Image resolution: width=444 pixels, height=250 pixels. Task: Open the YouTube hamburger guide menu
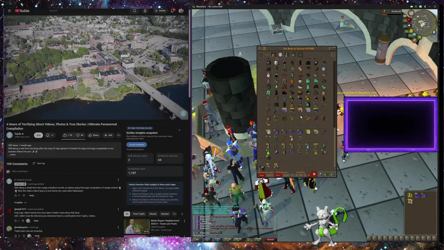(x=9, y=11)
